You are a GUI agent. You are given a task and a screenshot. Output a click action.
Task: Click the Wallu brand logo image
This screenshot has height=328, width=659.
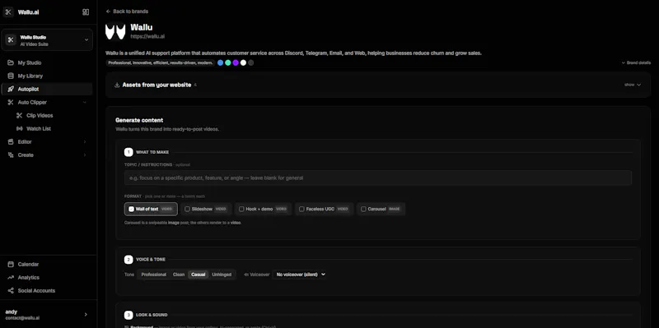tap(115, 31)
